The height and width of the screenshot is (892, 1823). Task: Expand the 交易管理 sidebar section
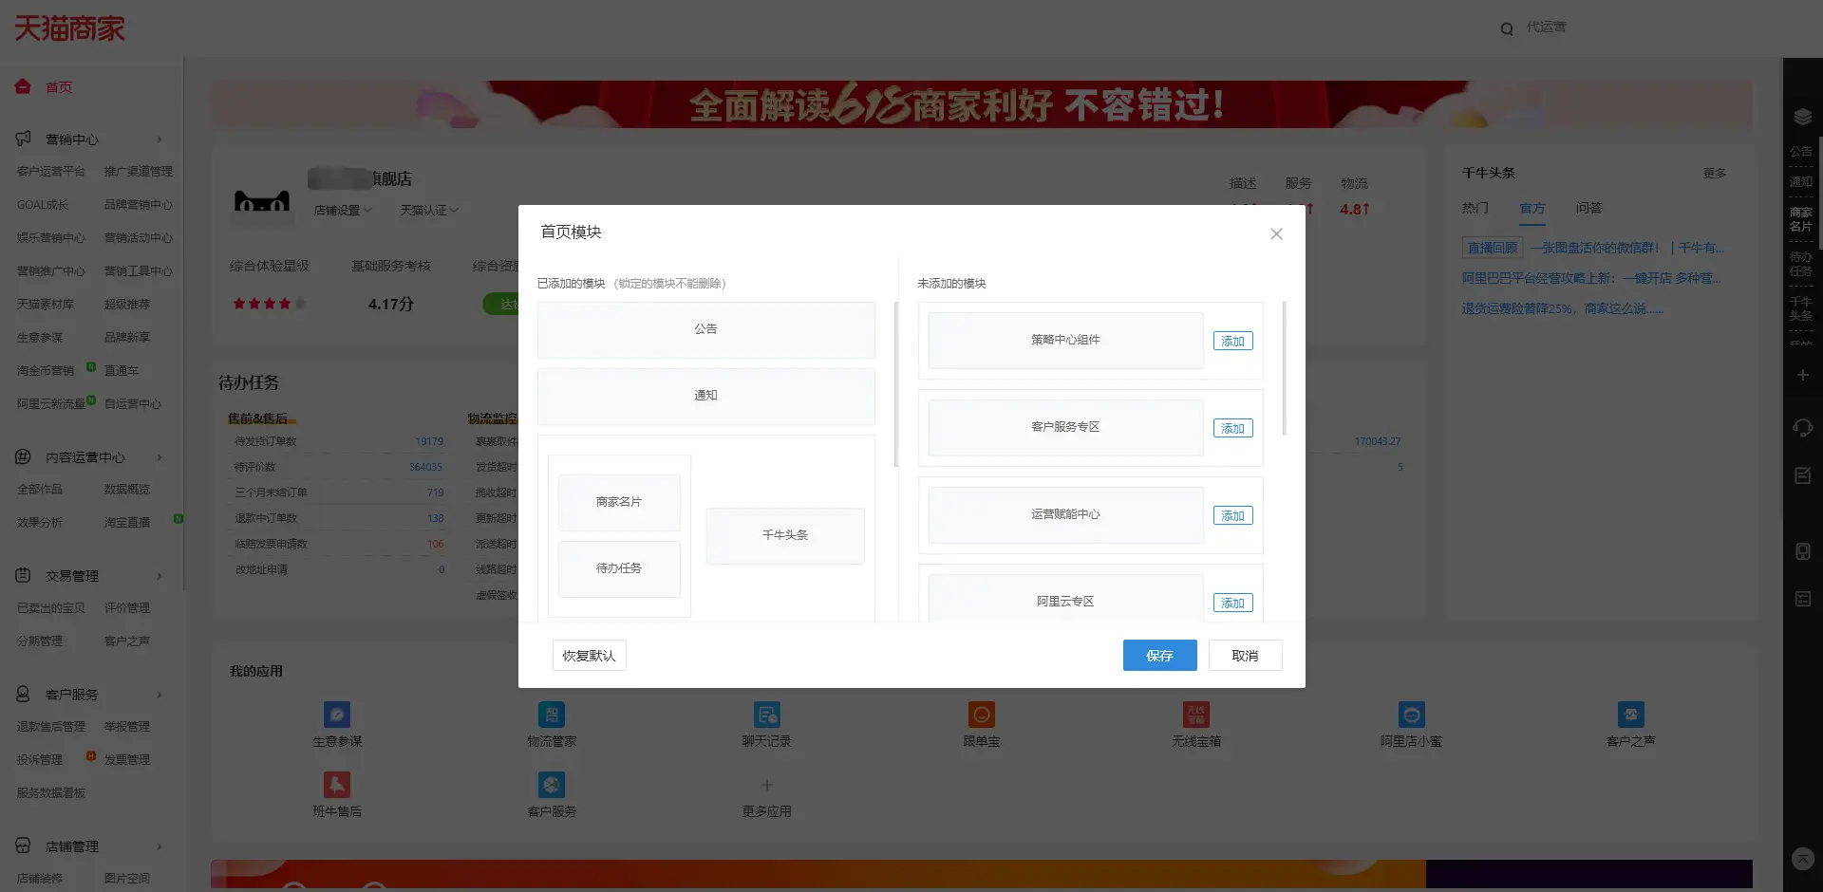[159, 576]
